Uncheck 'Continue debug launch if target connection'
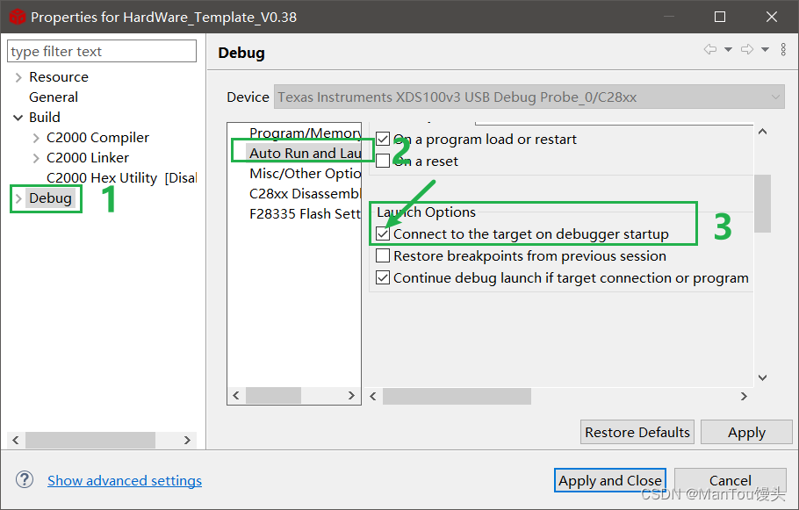 coord(383,277)
